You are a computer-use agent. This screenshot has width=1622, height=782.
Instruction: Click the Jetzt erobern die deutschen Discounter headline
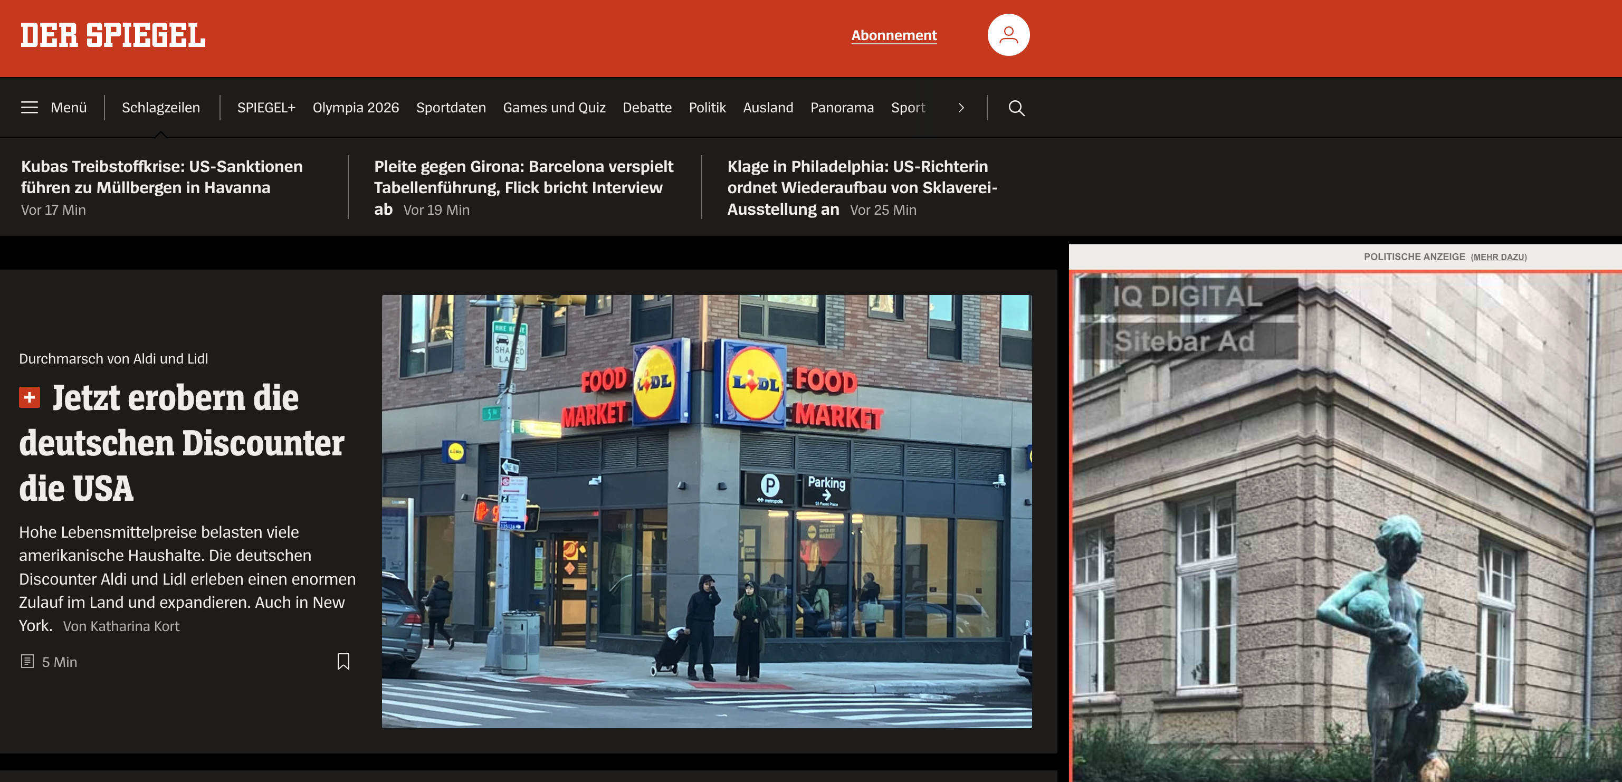(x=182, y=443)
